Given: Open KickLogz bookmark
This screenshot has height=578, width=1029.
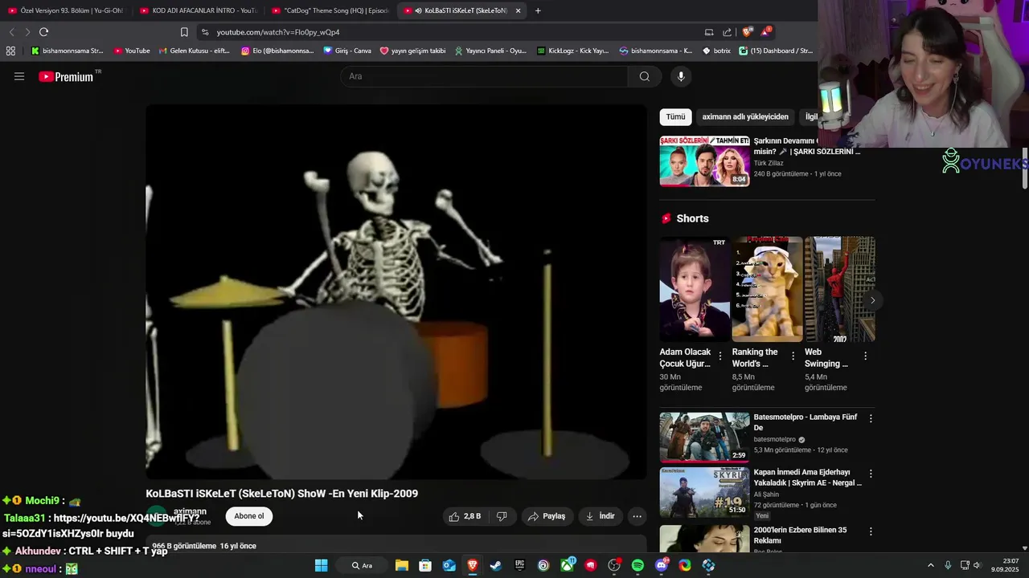Looking at the screenshot, I should (x=572, y=51).
